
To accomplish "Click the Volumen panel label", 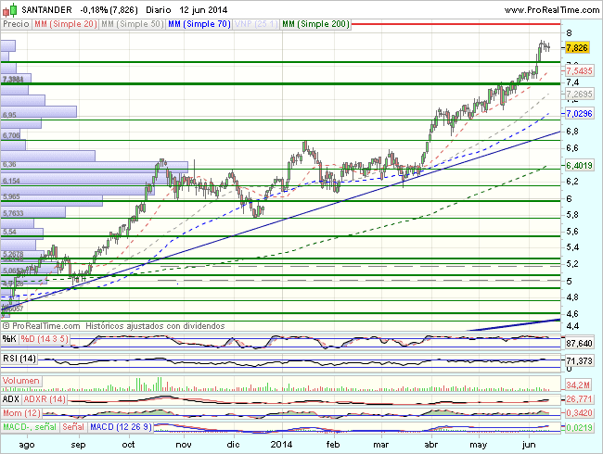I will (21, 381).
